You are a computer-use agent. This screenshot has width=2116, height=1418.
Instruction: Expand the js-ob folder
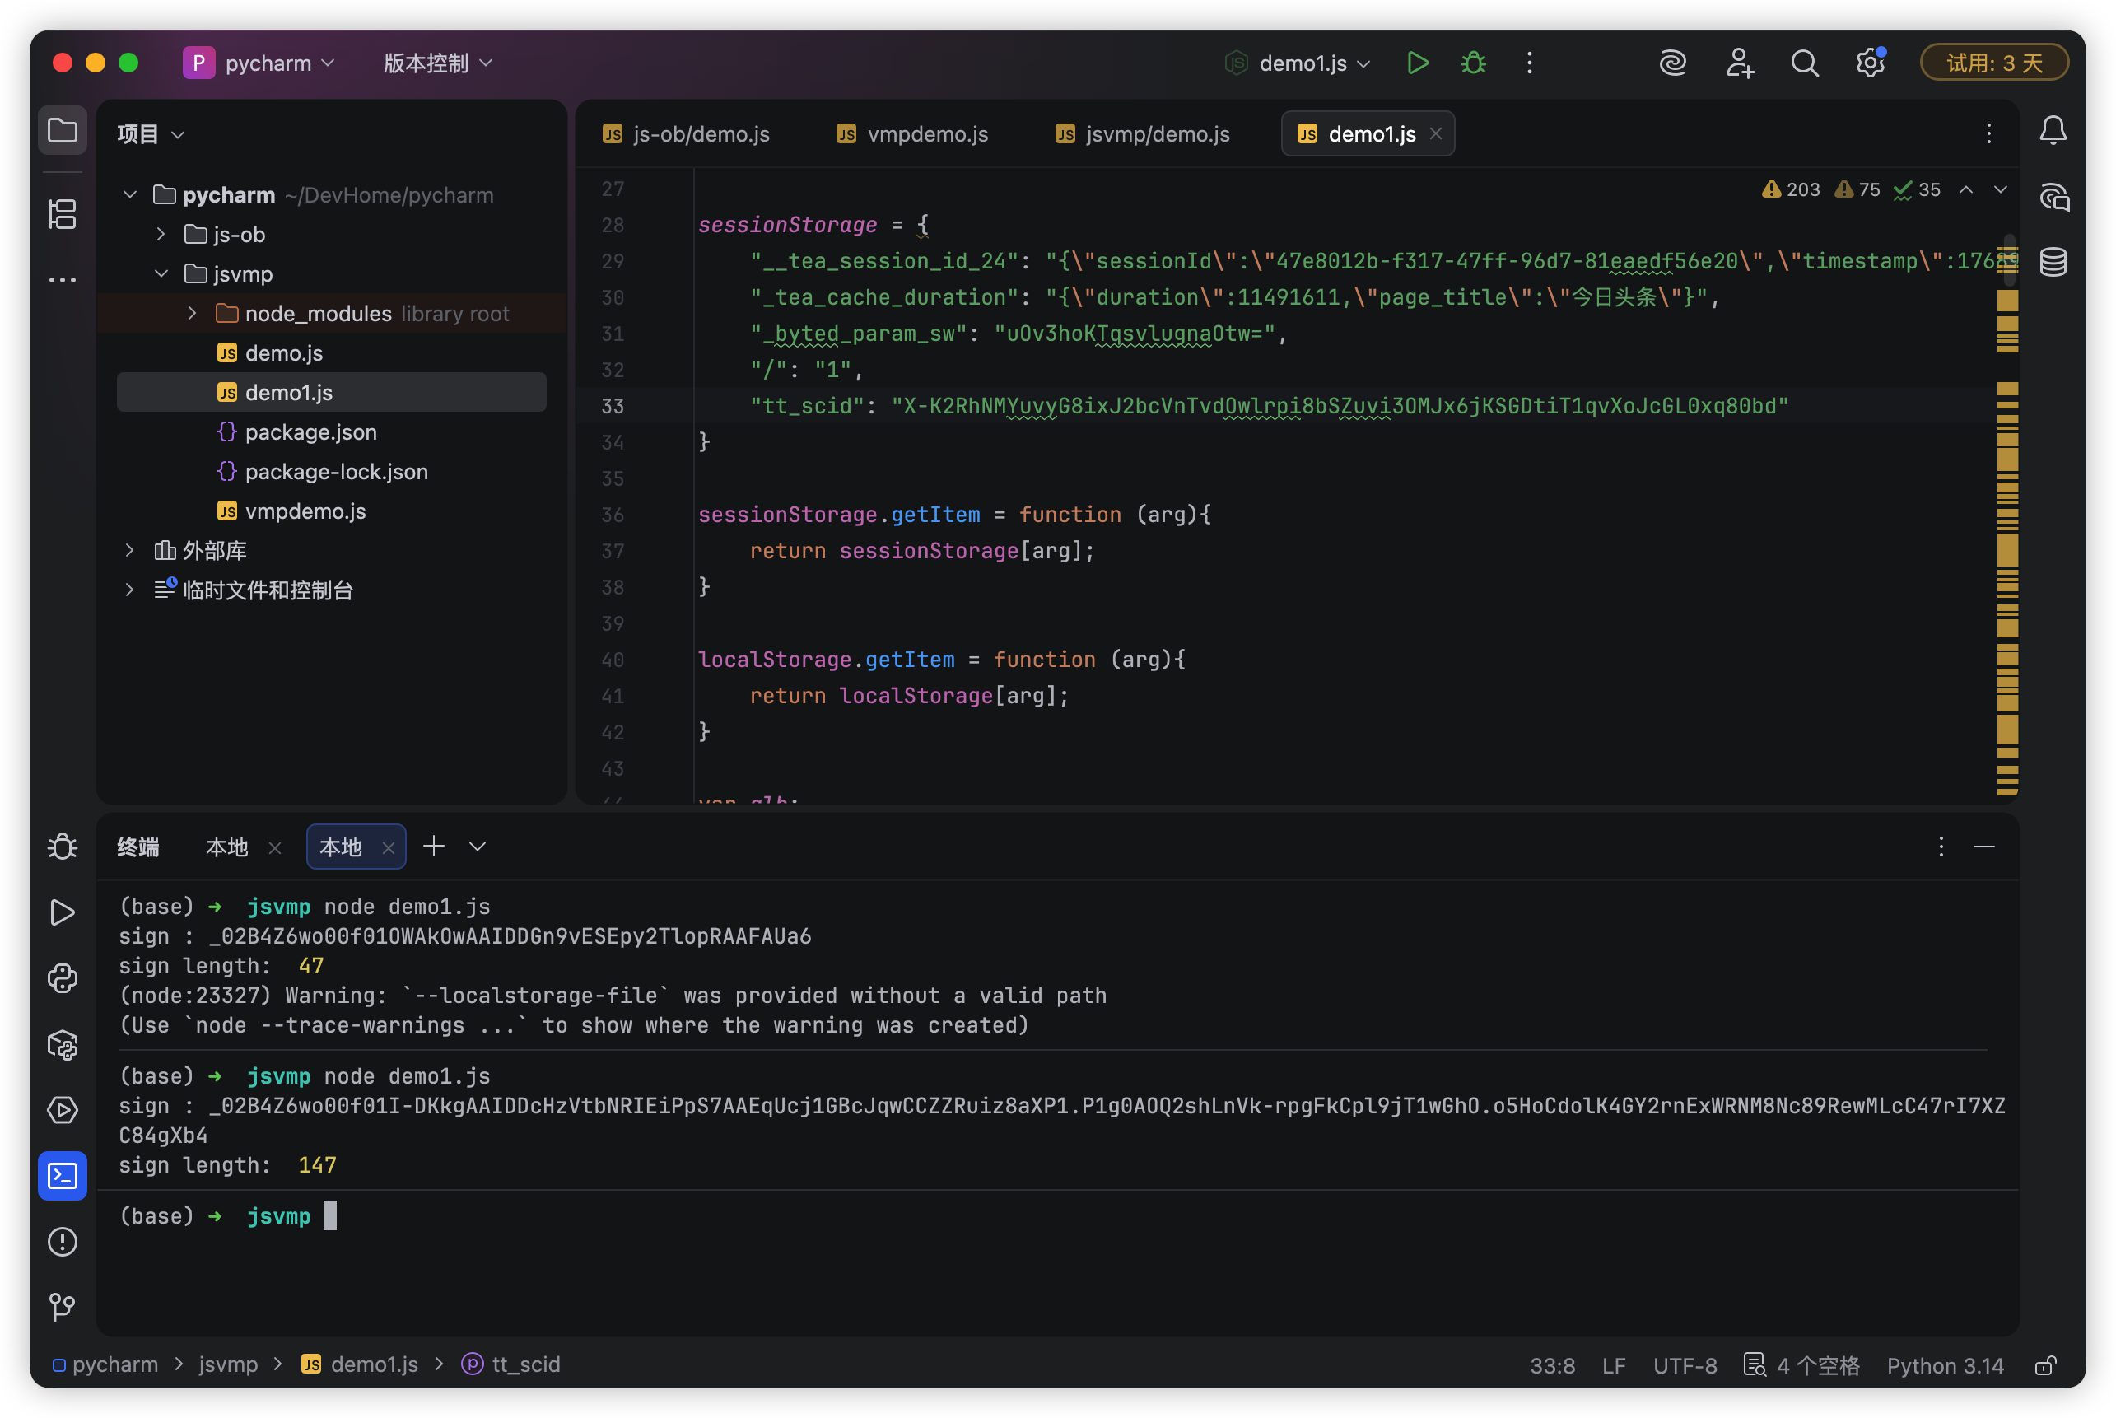pos(161,234)
